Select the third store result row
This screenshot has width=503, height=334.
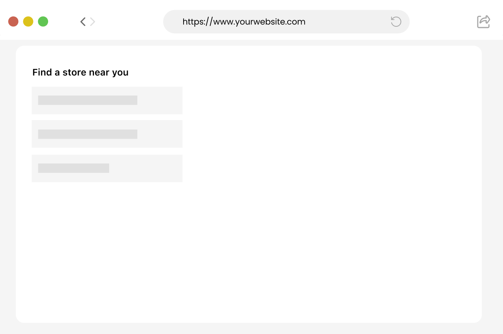tap(155, 168)
